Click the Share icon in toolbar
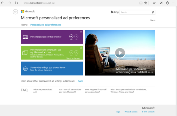 tap(167, 3)
